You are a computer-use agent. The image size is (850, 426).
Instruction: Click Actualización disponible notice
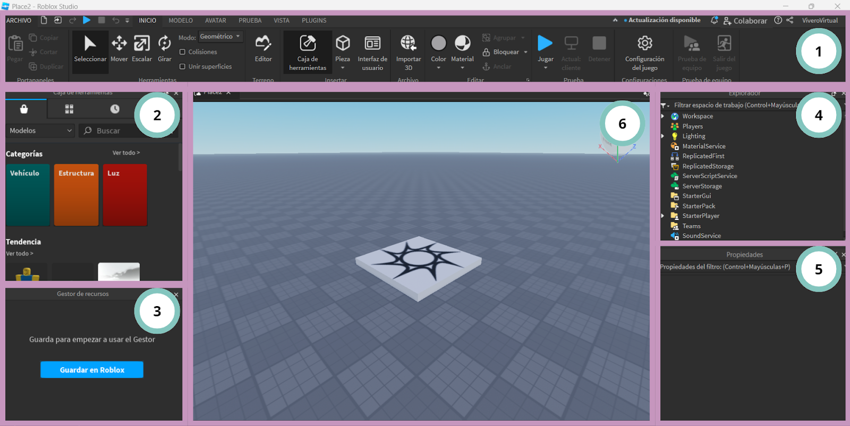662,20
